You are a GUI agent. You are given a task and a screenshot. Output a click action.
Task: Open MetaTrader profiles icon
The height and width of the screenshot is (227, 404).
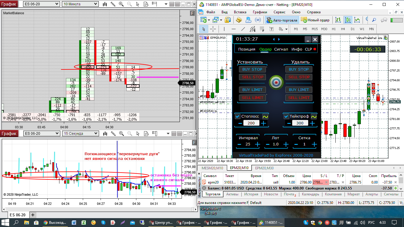click(215, 20)
